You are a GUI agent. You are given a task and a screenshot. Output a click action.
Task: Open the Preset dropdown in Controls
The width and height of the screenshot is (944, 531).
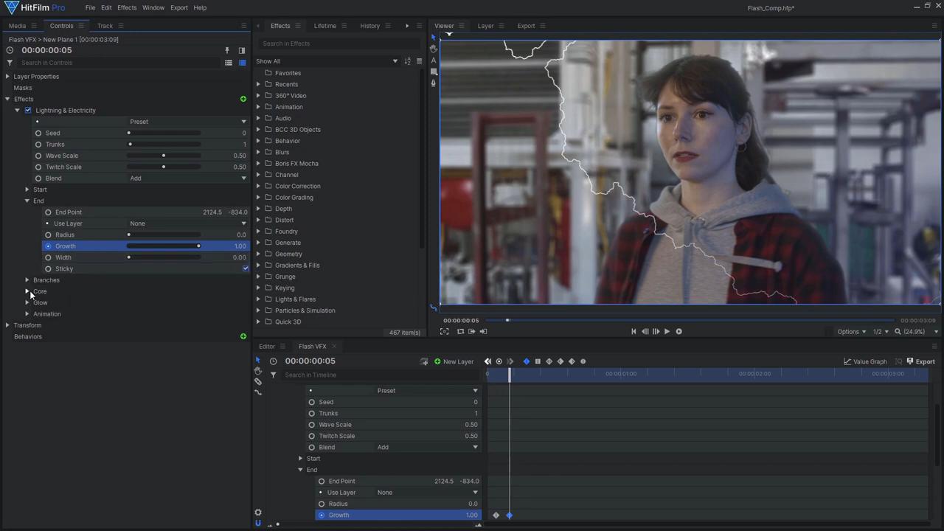coord(187,122)
